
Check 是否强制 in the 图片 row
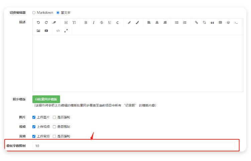[x=54, y=117]
